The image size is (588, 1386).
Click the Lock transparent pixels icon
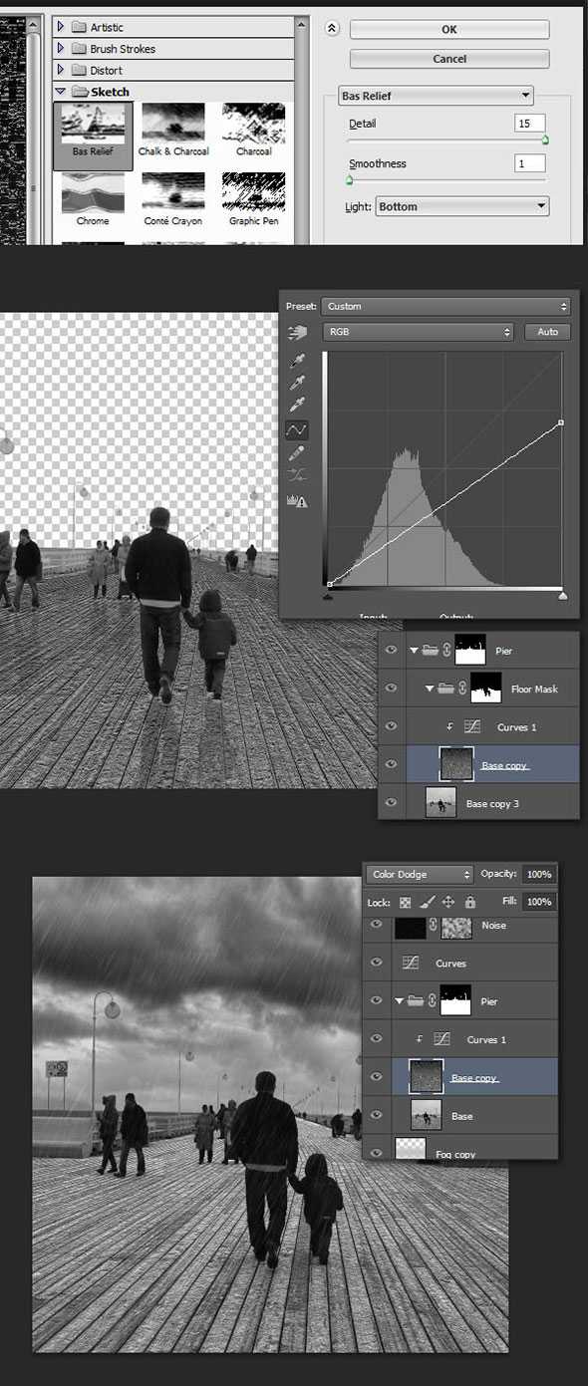coord(405,902)
